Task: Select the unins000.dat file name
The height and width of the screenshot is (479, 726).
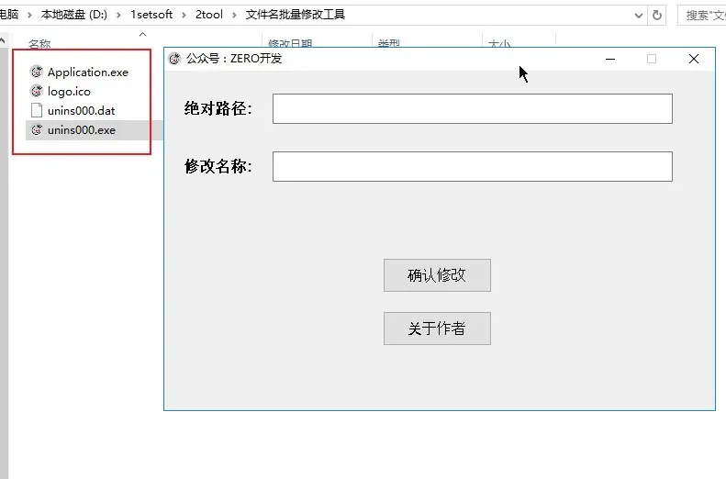Action: point(81,111)
